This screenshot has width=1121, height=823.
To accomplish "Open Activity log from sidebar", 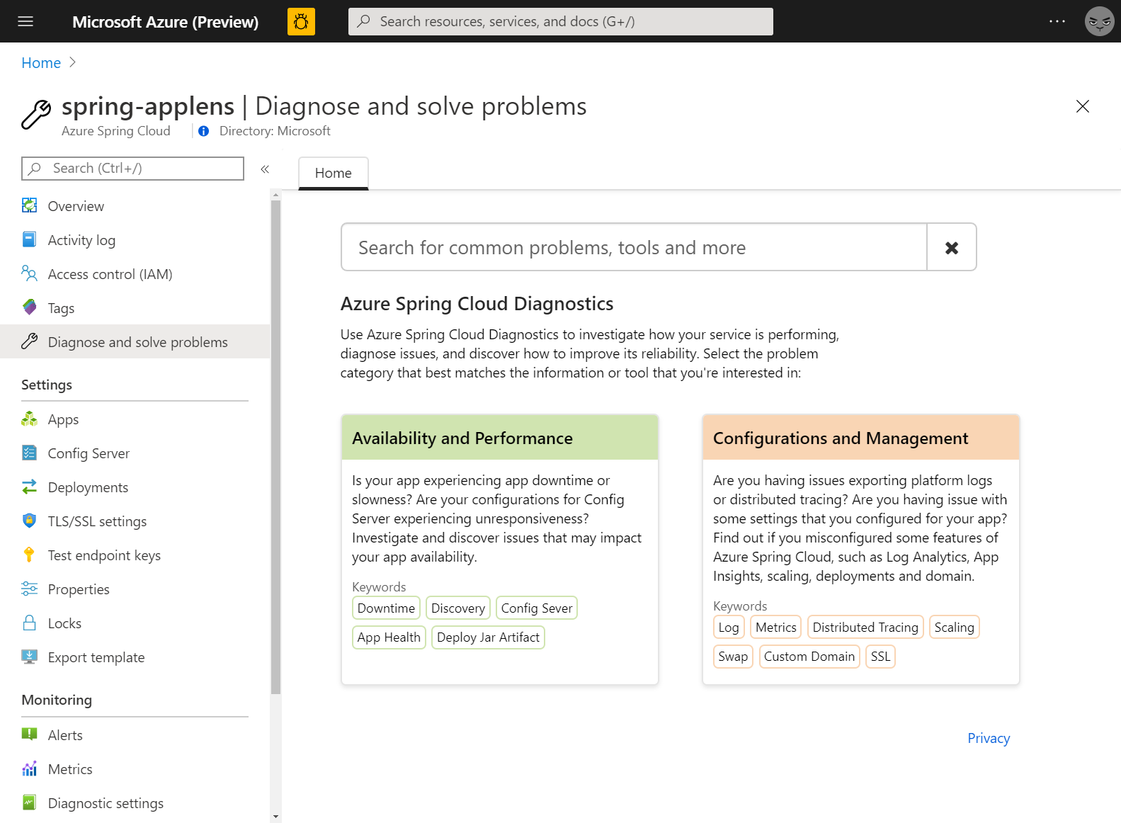I will tap(81, 240).
